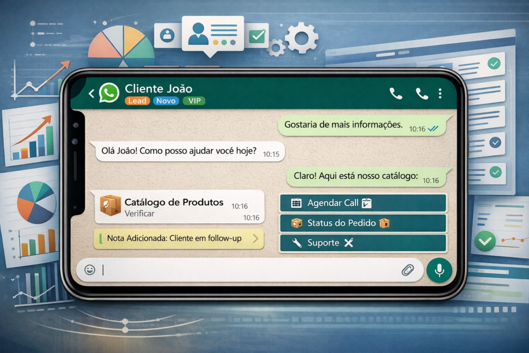Click the WhatsApp logo avatar
Image resolution: width=529 pixels, height=353 pixels.
click(108, 94)
